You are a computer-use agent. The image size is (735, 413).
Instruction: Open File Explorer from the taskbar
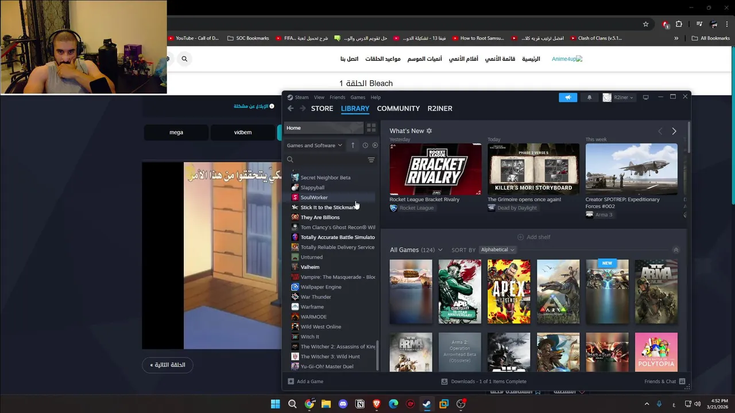(x=326, y=404)
